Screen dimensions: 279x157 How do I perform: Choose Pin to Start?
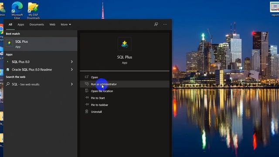pos(125,98)
